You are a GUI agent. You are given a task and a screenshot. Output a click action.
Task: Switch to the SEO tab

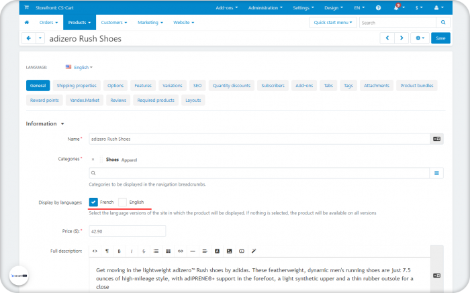point(197,86)
